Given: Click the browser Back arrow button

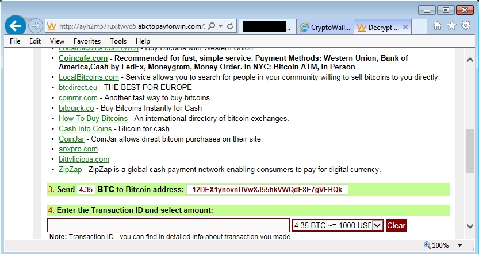Looking at the screenshot, I should [x=15, y=26].
